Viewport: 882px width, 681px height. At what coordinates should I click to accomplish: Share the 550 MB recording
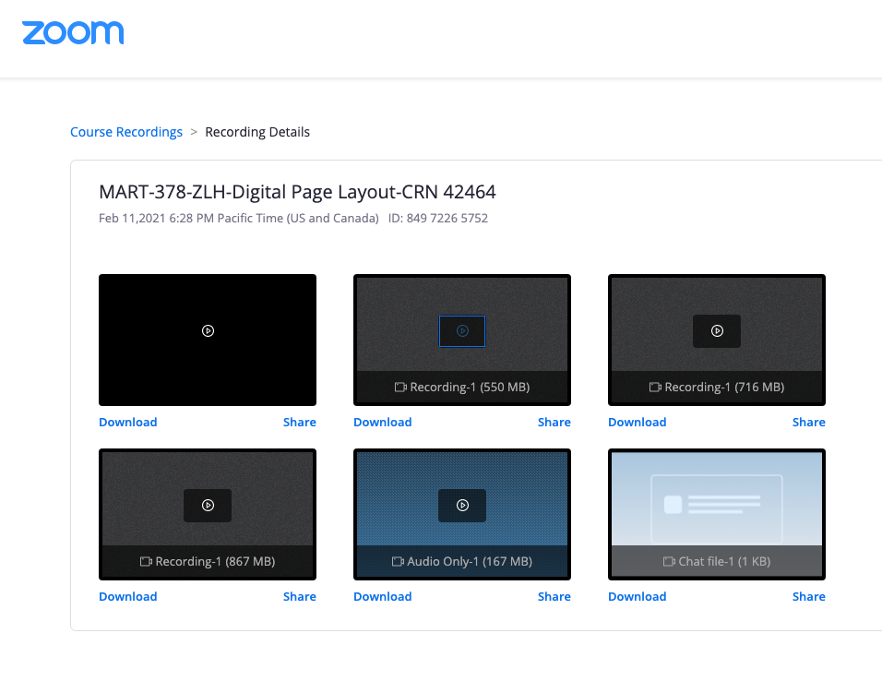click(554, 422)
